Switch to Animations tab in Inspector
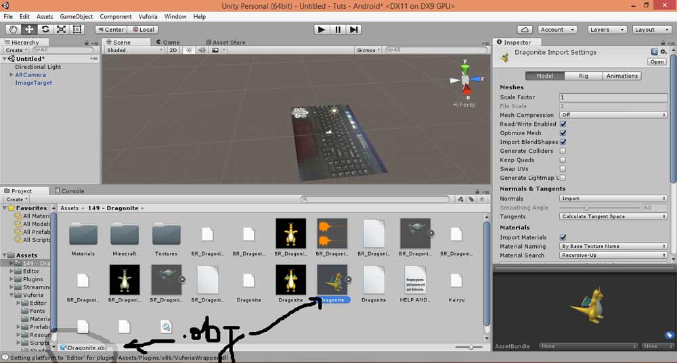Viewport: 677px width, 363px height. pyautogui.click(x=621, y=76)
